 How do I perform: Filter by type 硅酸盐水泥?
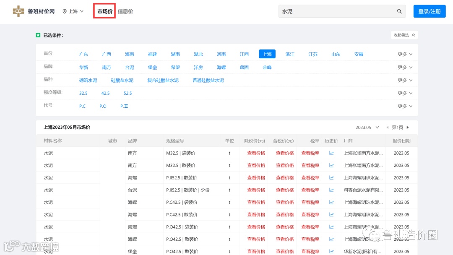coord(122,80)
